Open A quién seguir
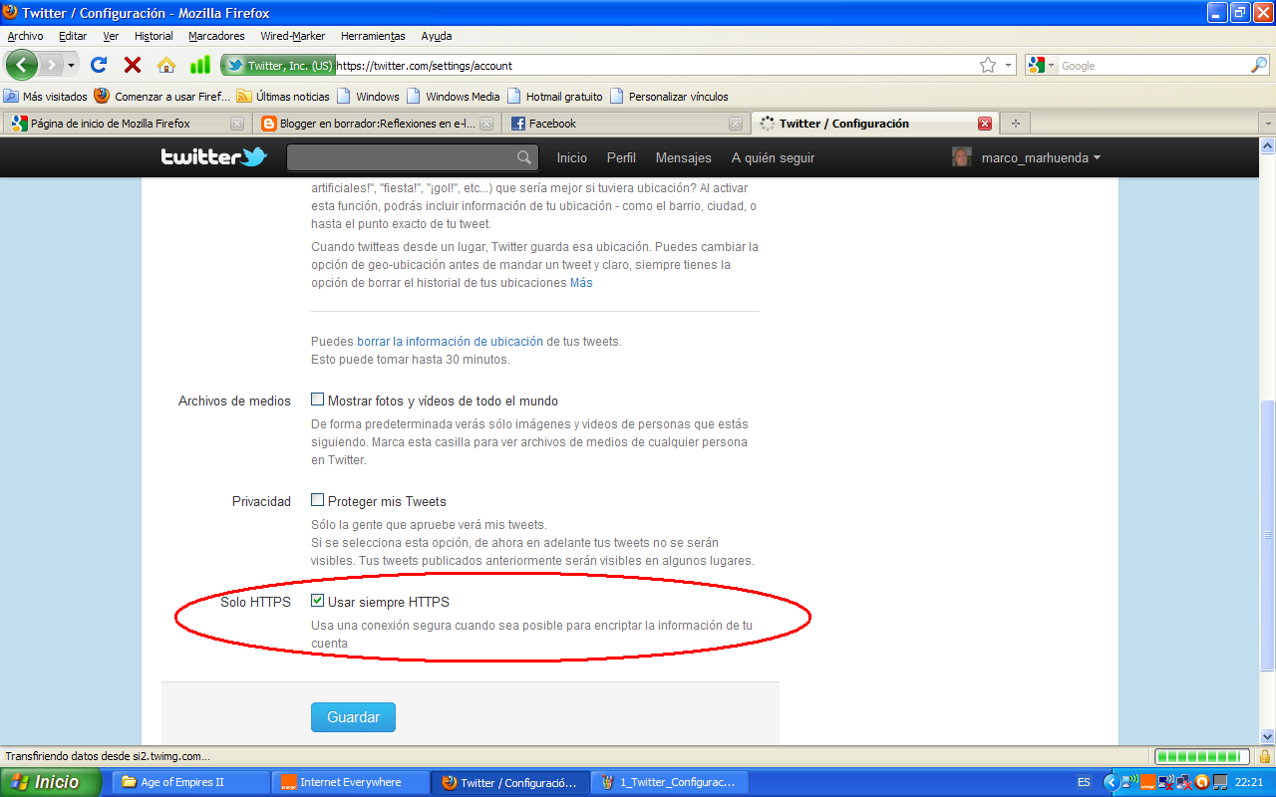The width and height of the screenshot is (1276, 797). tap(773, 157)
